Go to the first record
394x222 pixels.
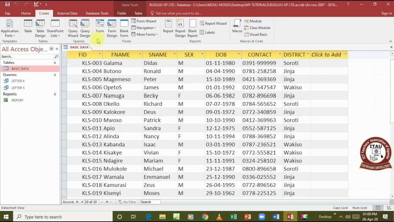77,202
